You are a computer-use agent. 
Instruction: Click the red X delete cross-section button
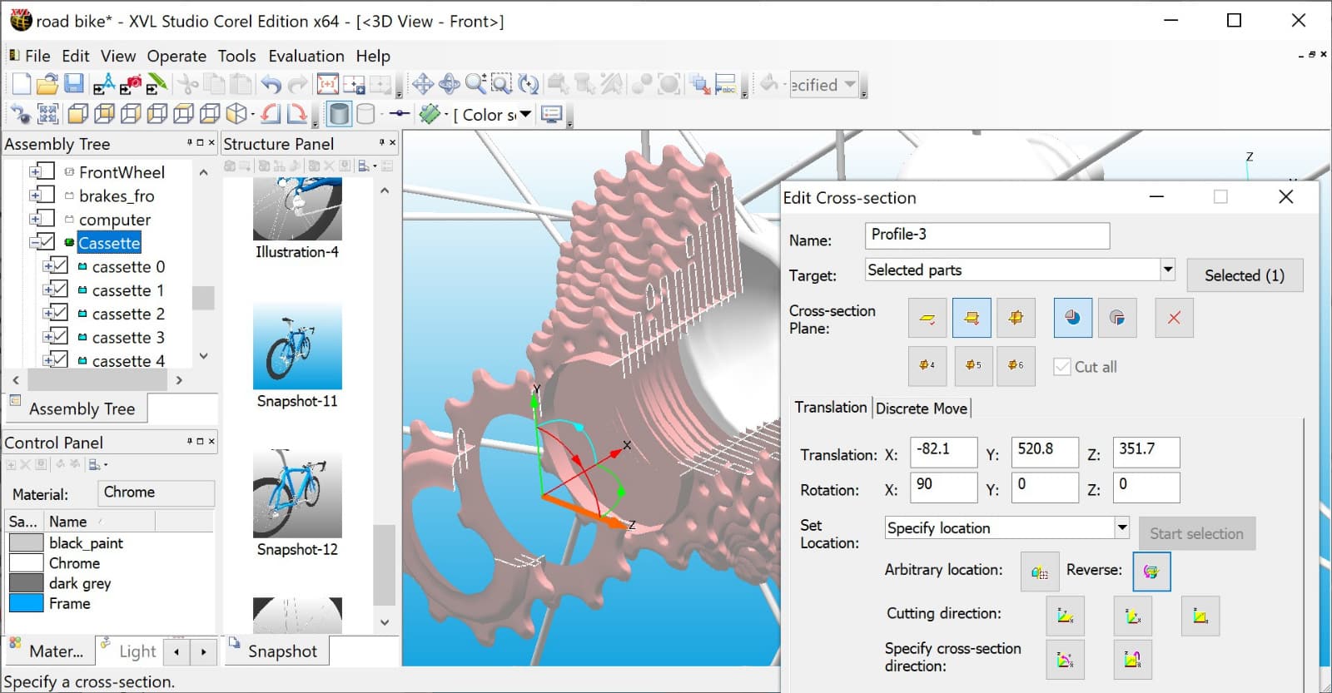tap(1174, 318)
